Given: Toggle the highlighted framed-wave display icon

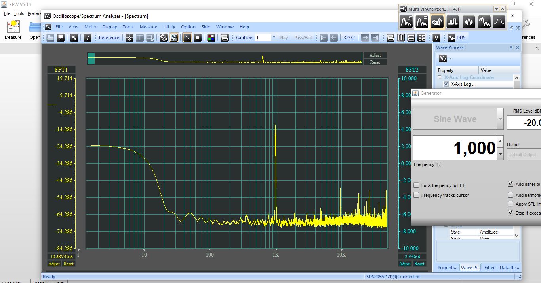Looking at the screenshot, I should click(174, 38).
